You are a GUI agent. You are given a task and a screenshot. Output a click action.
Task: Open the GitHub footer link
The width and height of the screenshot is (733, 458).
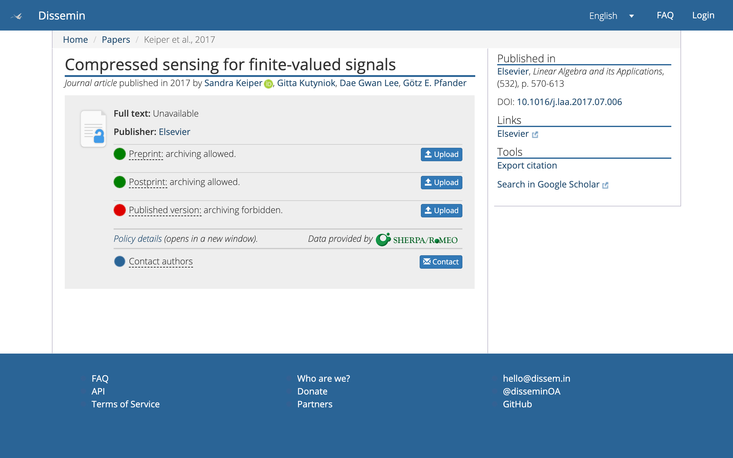tap(517, 404)
